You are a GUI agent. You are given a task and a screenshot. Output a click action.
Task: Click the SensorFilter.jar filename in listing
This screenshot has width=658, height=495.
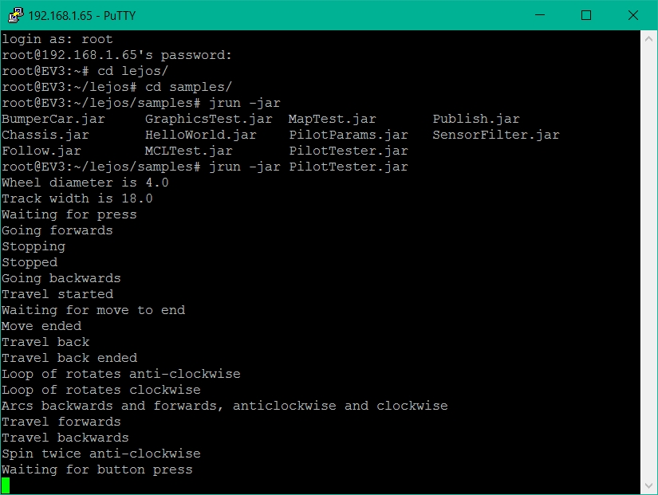coord(496,135)
